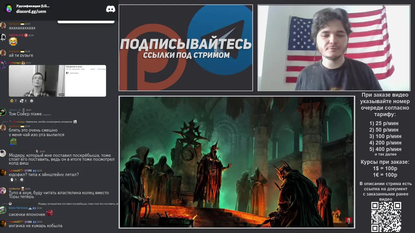The width and height of the screenshot is (415, 233).
Task: Click reply preview above Ennio Terricone's message
Action: pyautogui.click(x=78, y=204)
